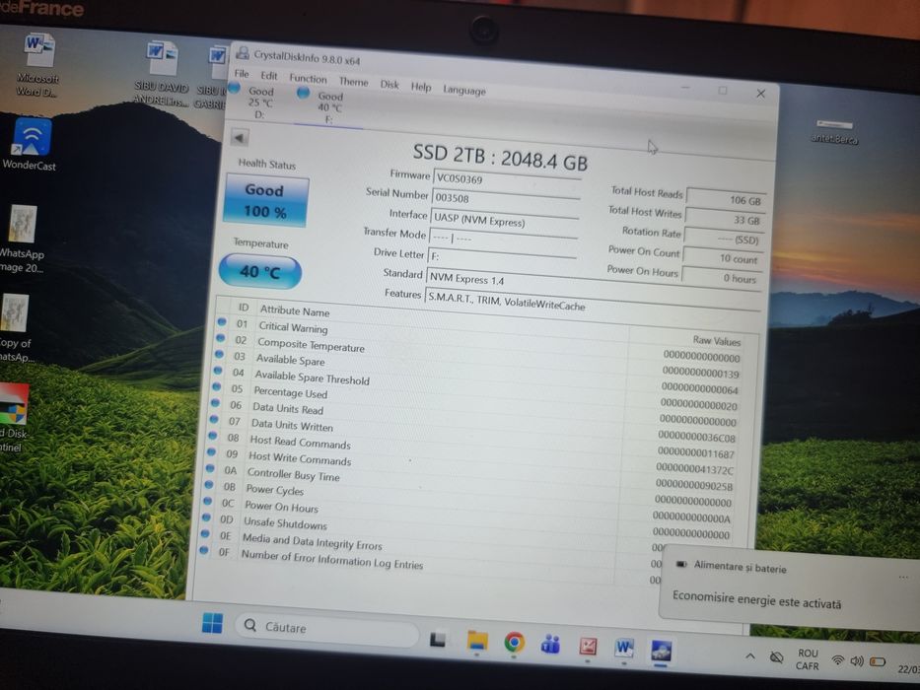Image resolution: width=920 pixels, height=690 pixels.
Task: Click the Wi-Fi icon in system tray
Action: (x=838, y=660)
